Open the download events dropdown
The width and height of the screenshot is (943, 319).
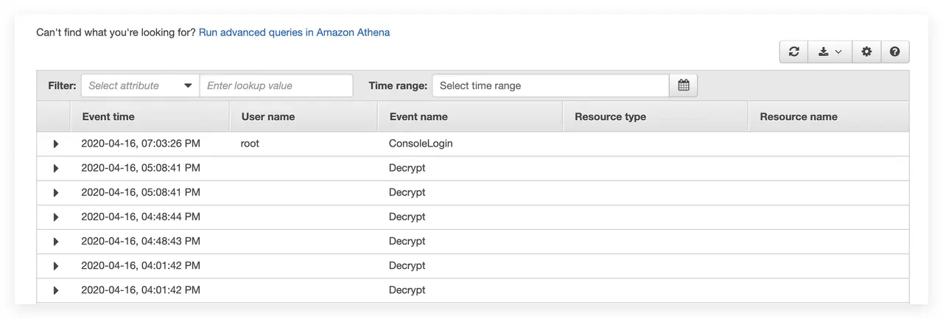[830, 52]
